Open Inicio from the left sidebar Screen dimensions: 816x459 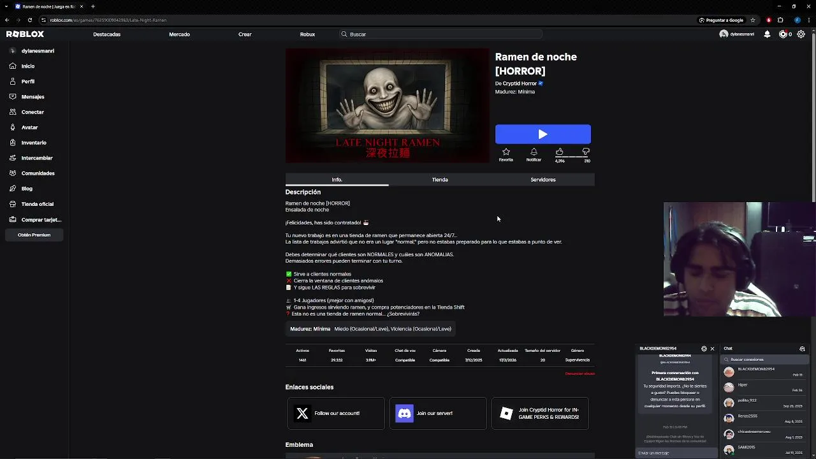pyautogui.click(x=27, y=66)
